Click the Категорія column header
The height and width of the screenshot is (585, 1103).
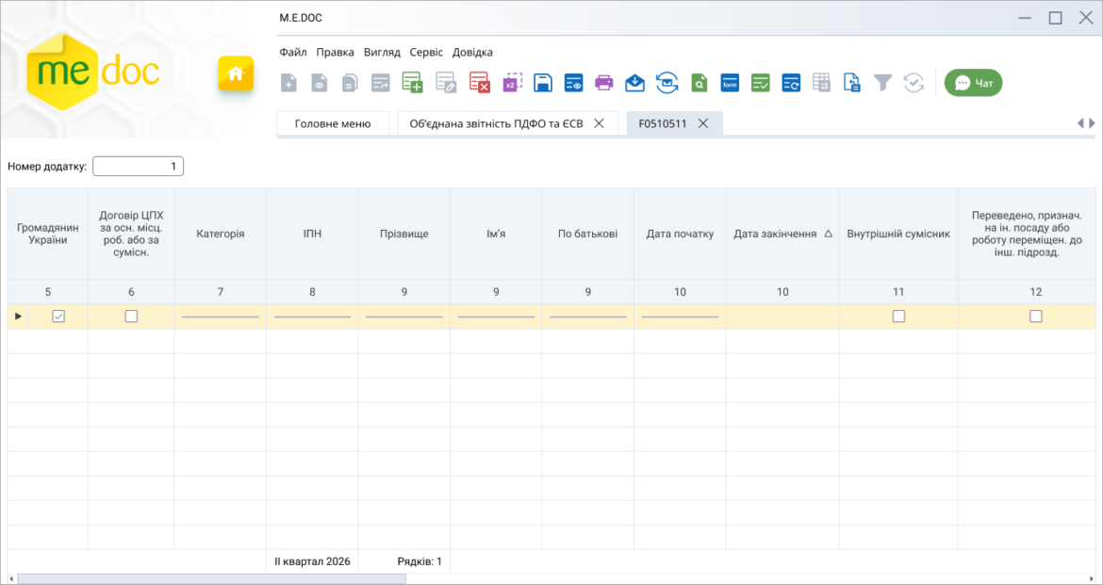point(221,234)
